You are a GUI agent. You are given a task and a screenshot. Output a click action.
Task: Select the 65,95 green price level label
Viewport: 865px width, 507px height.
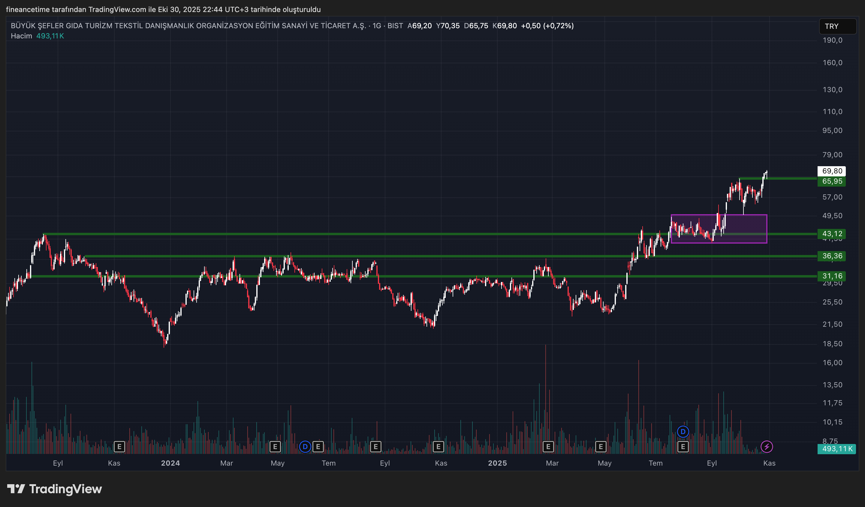click(x=832, y=181)
